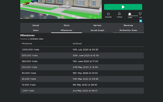This screenshot has height=102, width=163.
Task: Open the Social Graph tab
Action: click(97, 30)
